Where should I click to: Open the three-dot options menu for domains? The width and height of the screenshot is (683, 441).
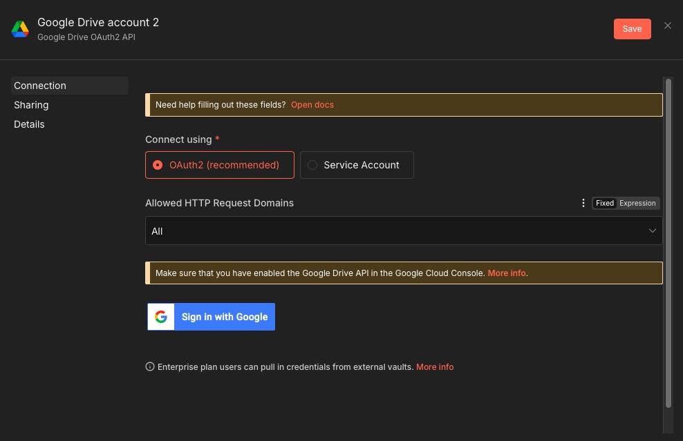pos(583,203)
